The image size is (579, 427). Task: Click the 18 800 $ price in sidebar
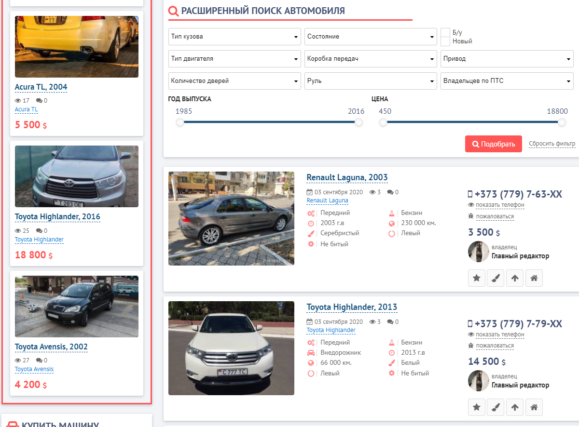click(x=34, y=255)
